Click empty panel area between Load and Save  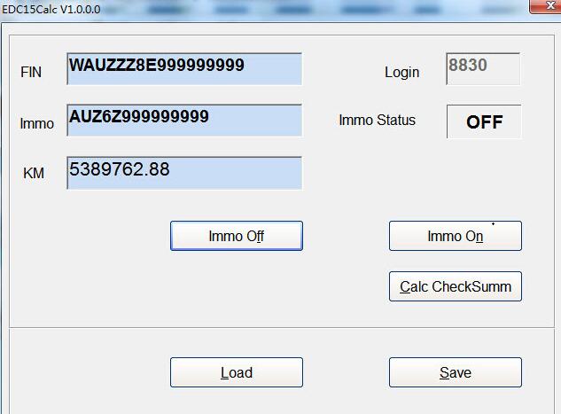(346, 373)
